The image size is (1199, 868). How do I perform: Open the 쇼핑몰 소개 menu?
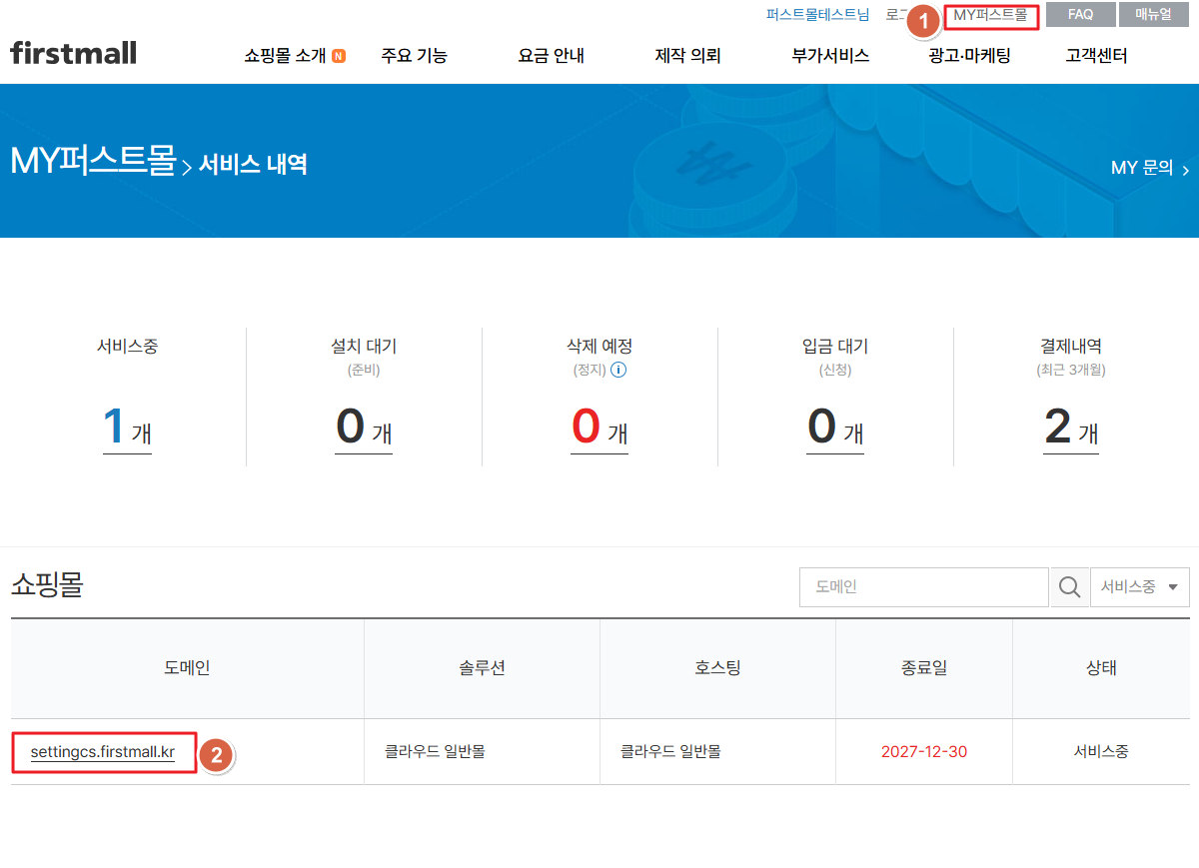[x=285, y=56]
